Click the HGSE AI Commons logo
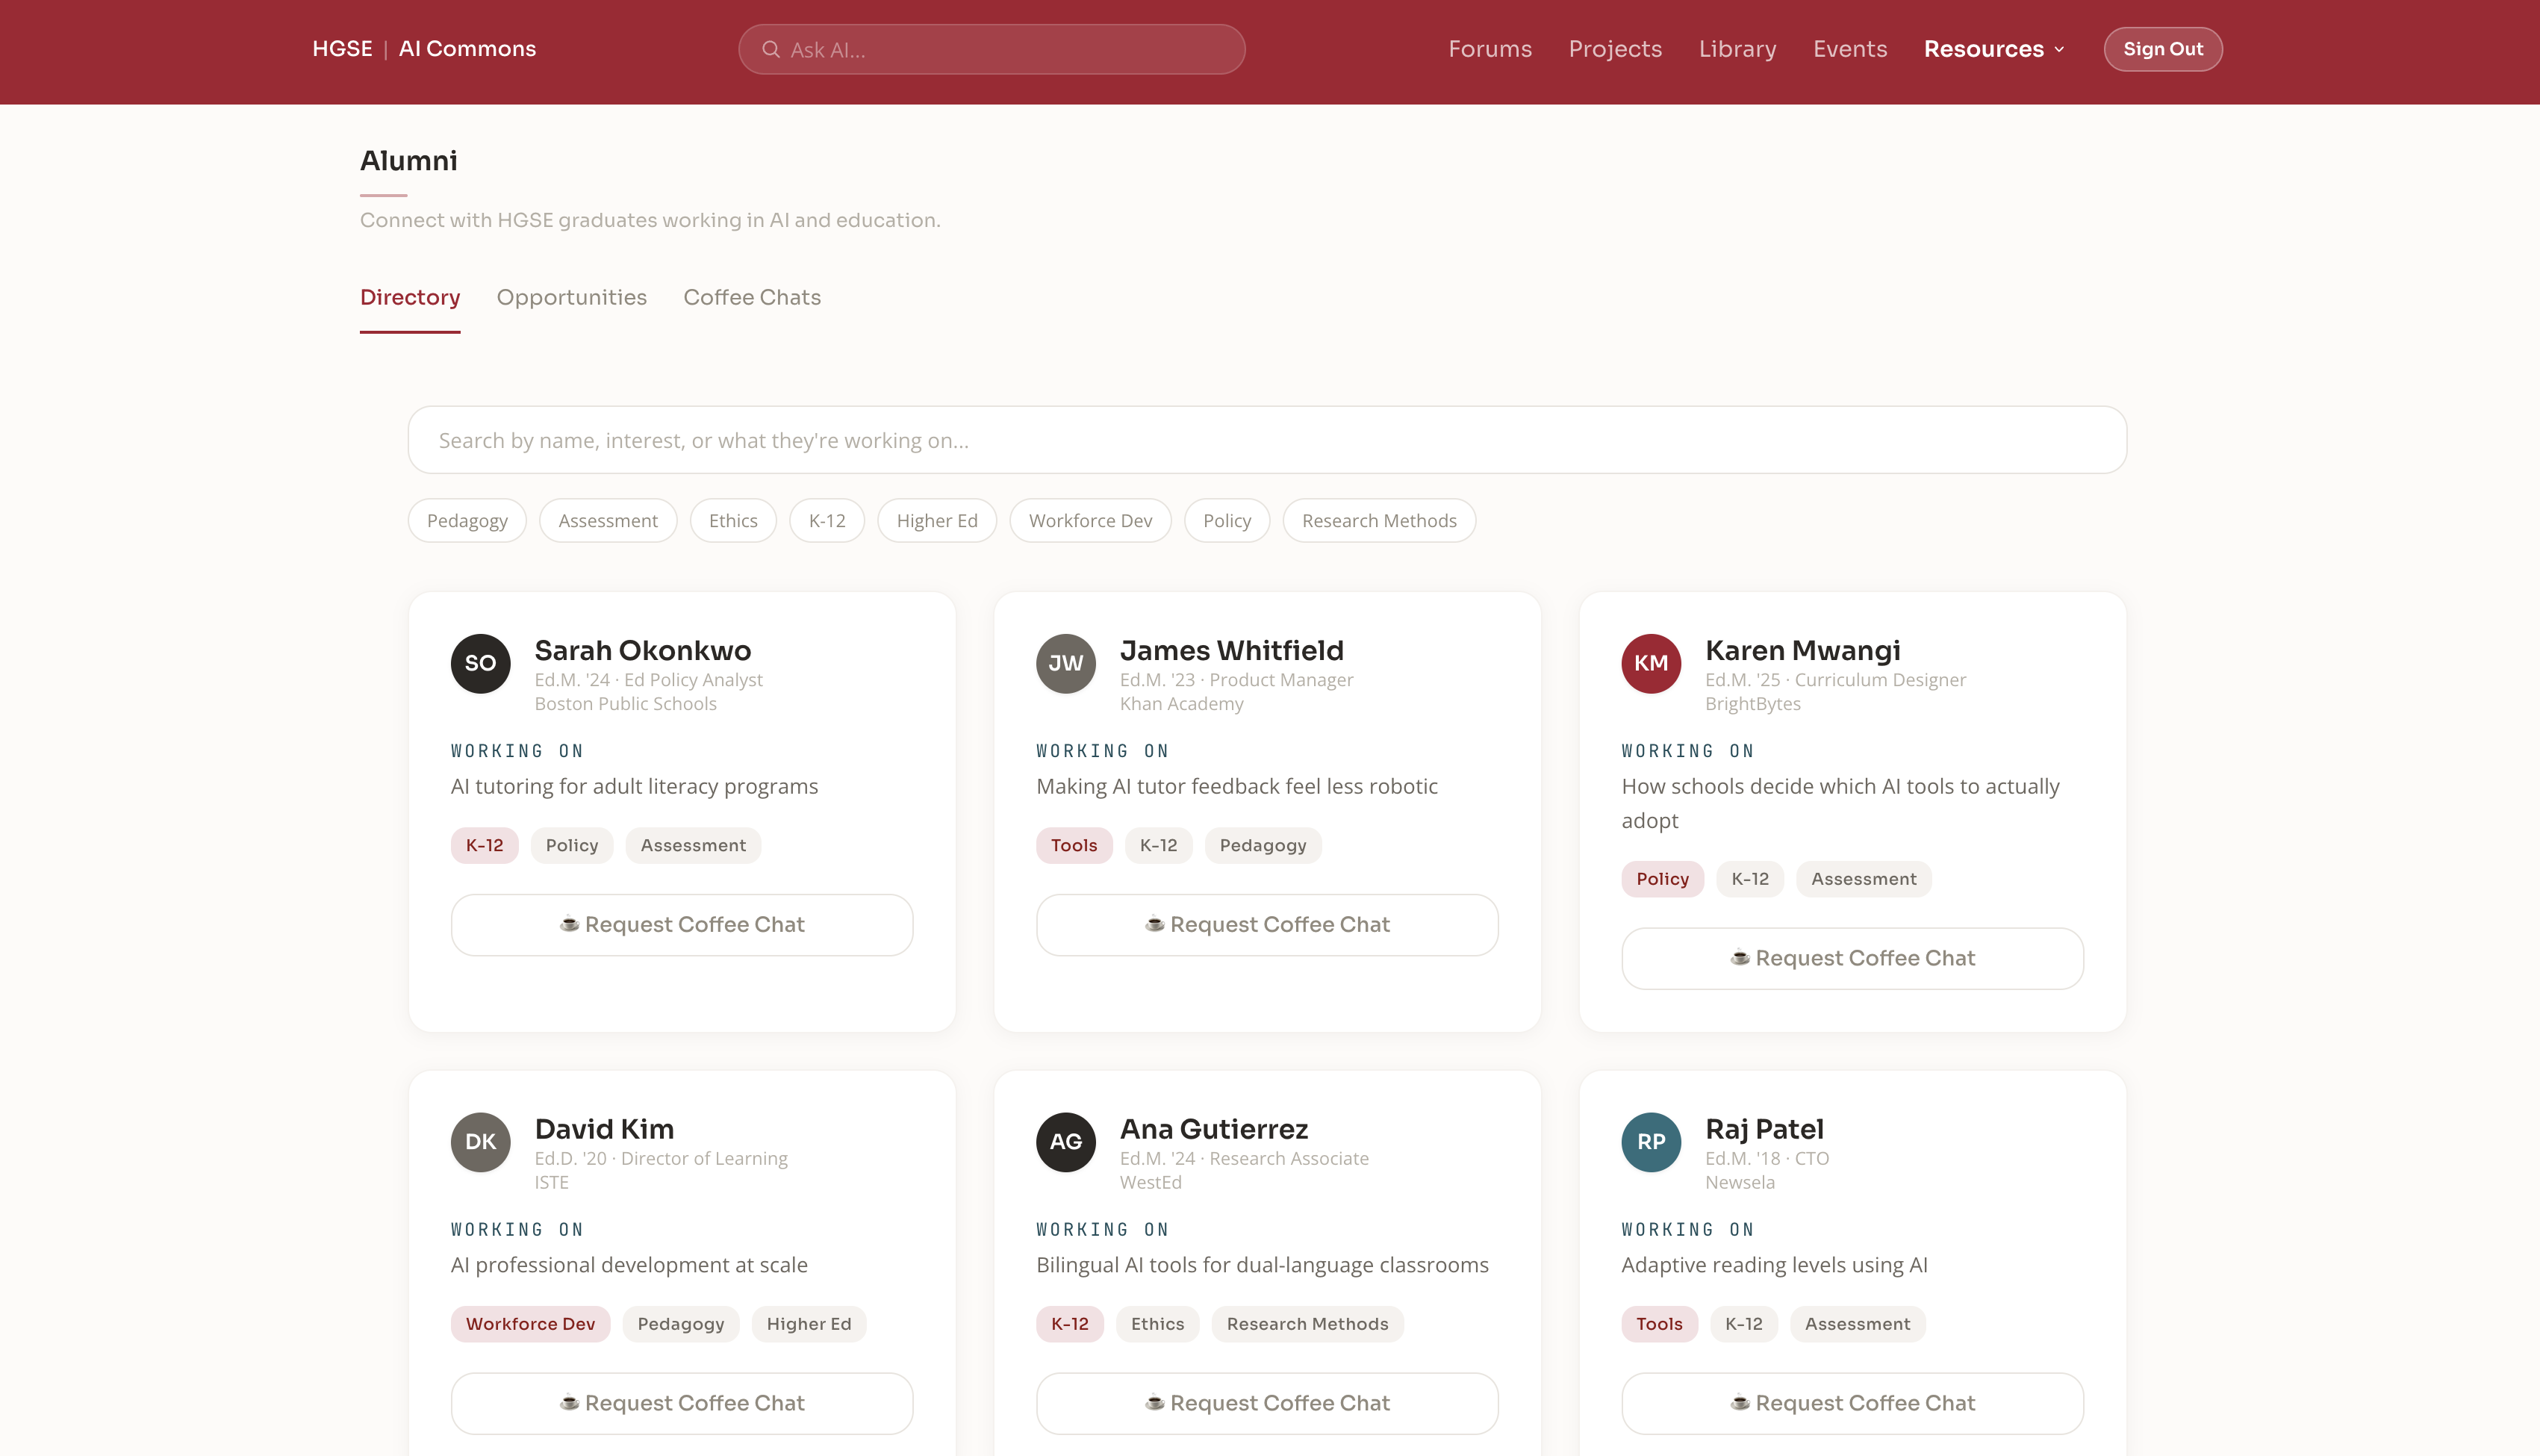This screenshot has height=1456, width=2540. (x=424, y=49)
